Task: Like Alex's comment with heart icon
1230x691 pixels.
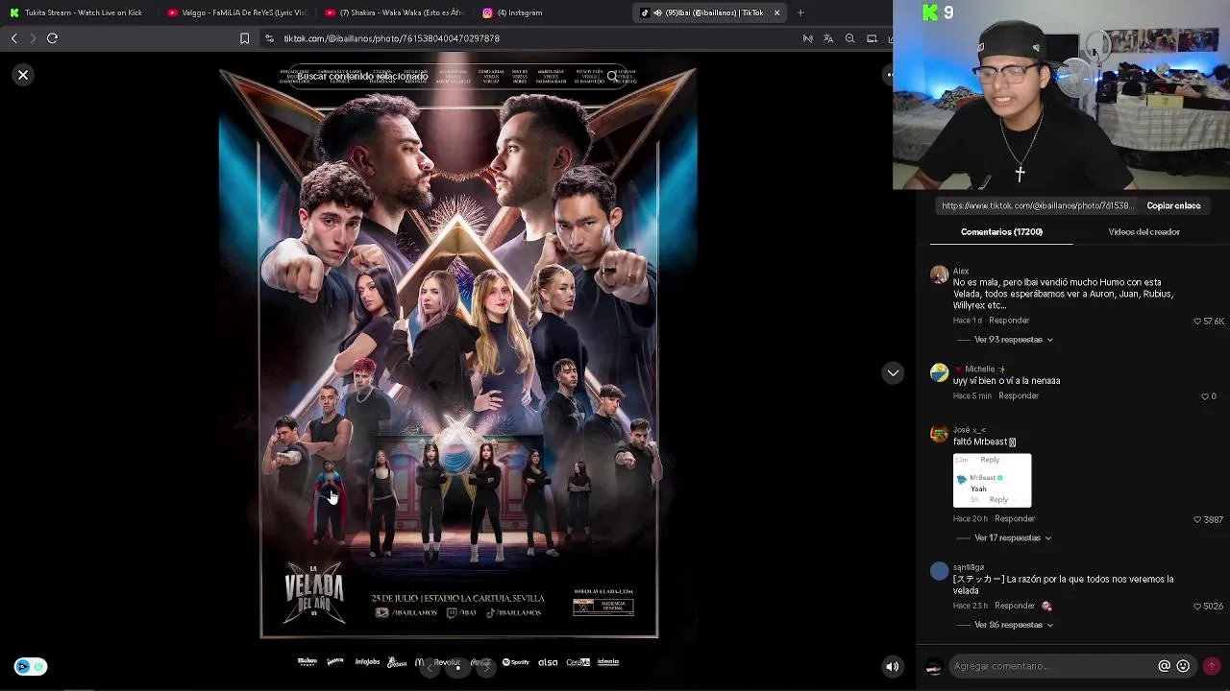Action: coord(1197,321)
